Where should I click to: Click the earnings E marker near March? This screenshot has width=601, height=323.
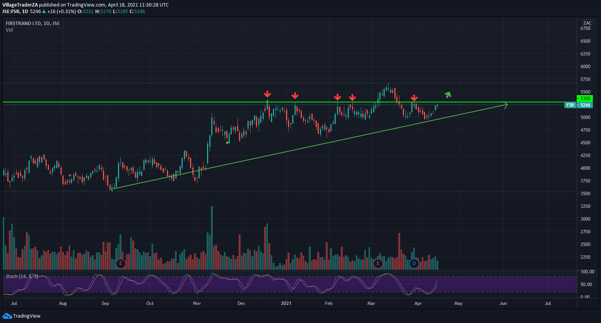(377, 264)
